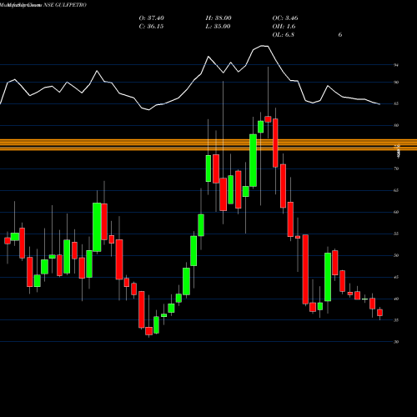
Task: Click the '30' price axis label
Action: click(396, 342)
